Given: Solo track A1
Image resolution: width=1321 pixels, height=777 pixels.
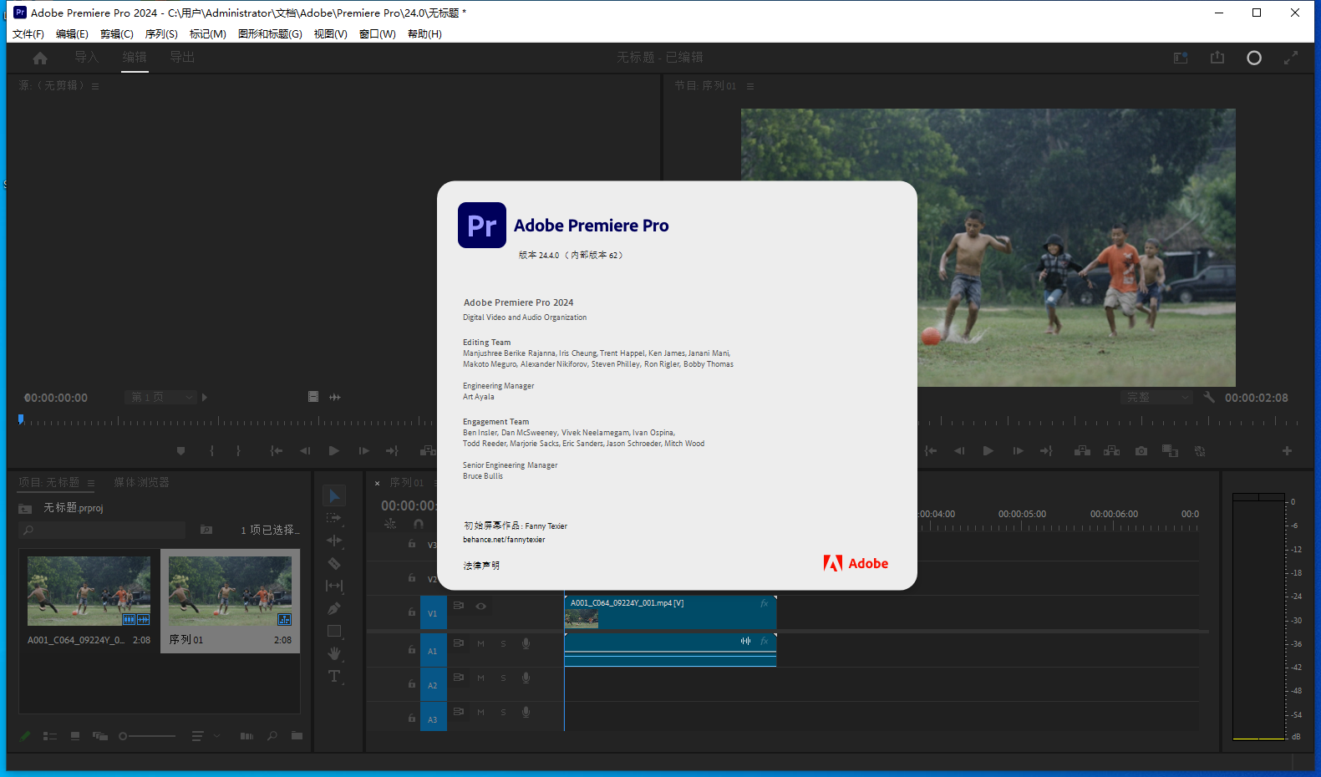Looking at the screenshot, I should (503, 643).
